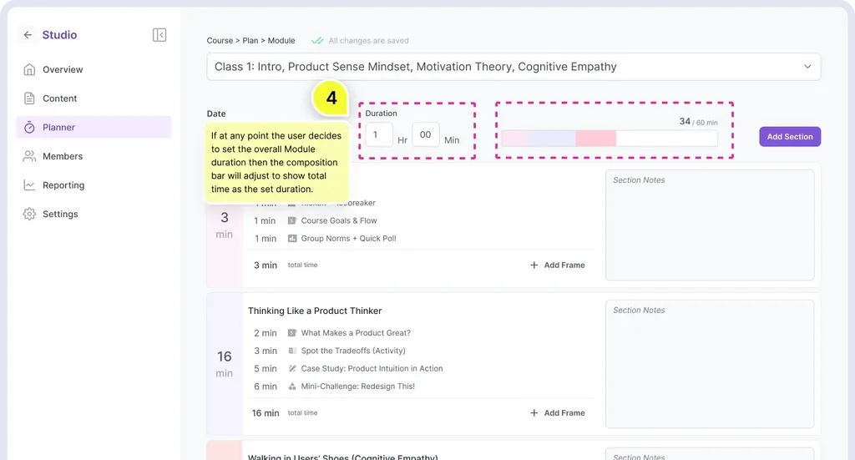Click the back arrow beside Studio
The width and height of the screenshot is (855, 460).
(28, 35)
